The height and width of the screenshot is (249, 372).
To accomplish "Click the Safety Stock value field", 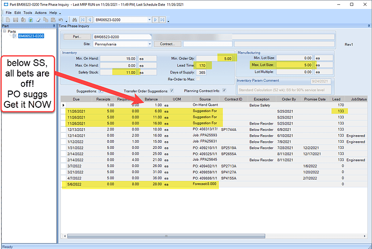I will coord(118,72).
